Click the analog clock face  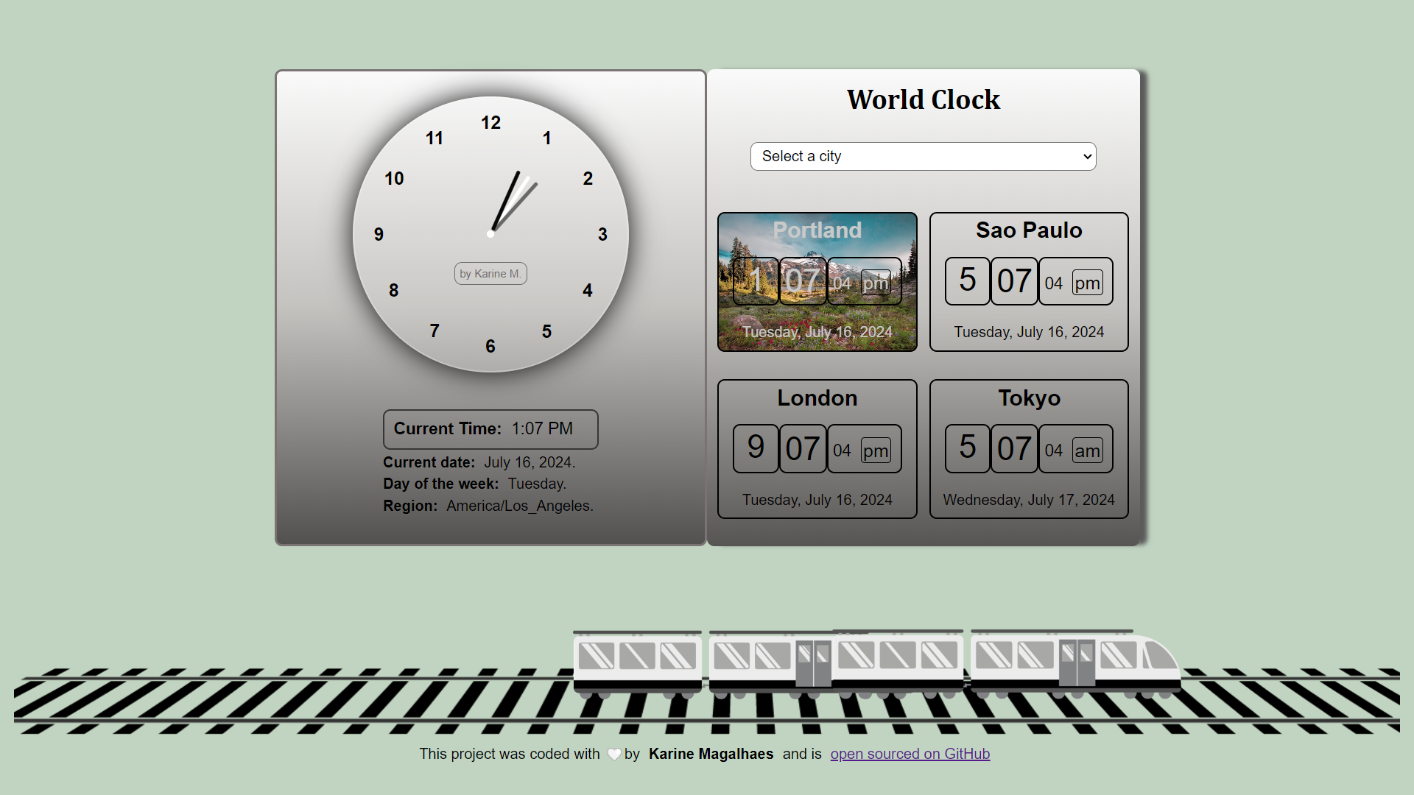click(490, 233)
